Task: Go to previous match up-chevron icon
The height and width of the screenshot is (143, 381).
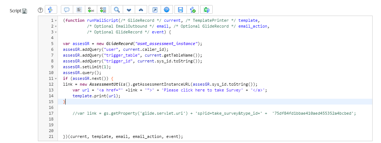Action: [x=141, y=10]
